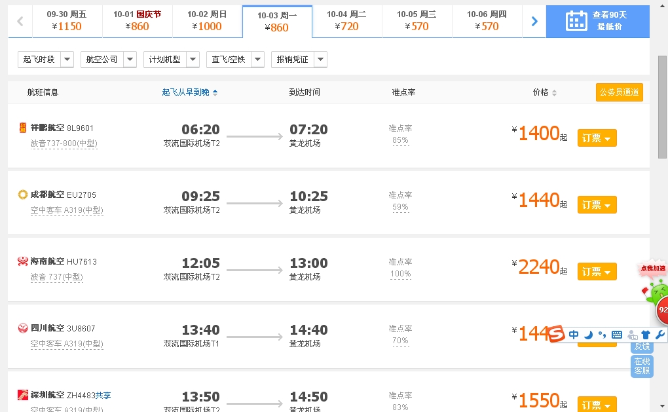This screenshot has width=668, height=412.
Task: Show next dates with right arrow
Action: [534, 21]
